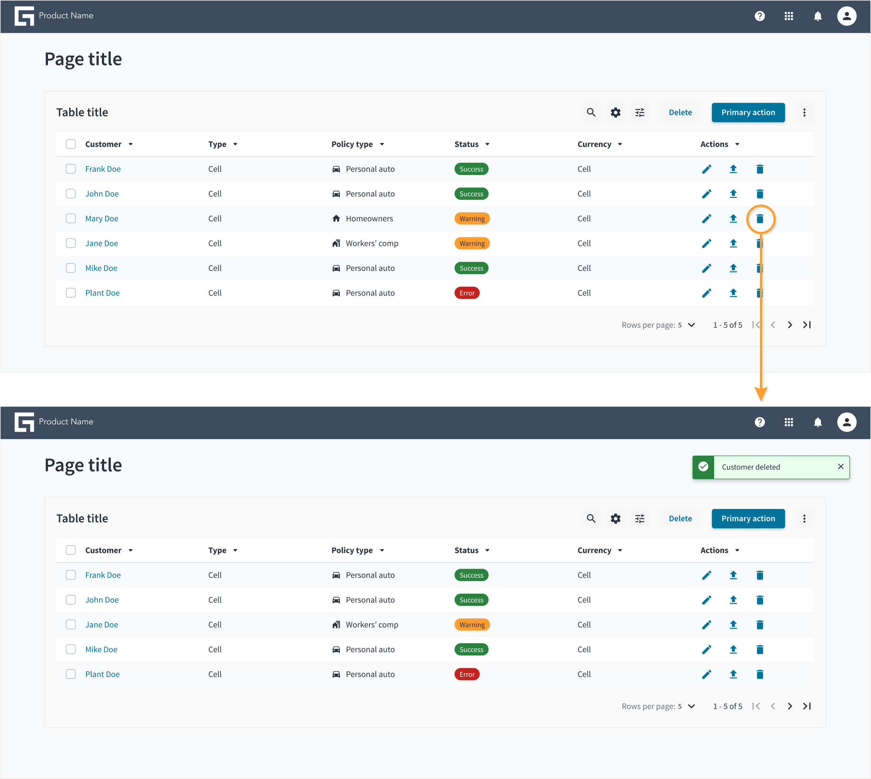Upload for Homeowners row via arrow icon
Image resolution: width=871 pixels, height=779 pixels.
coord(733,219)
